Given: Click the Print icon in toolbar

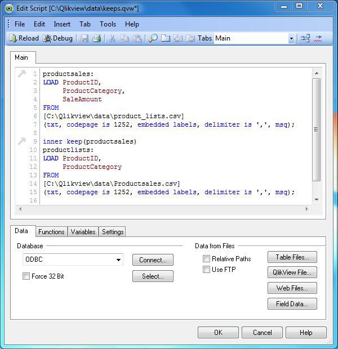Looking at the screenshot, I should (x=97, y=38).
